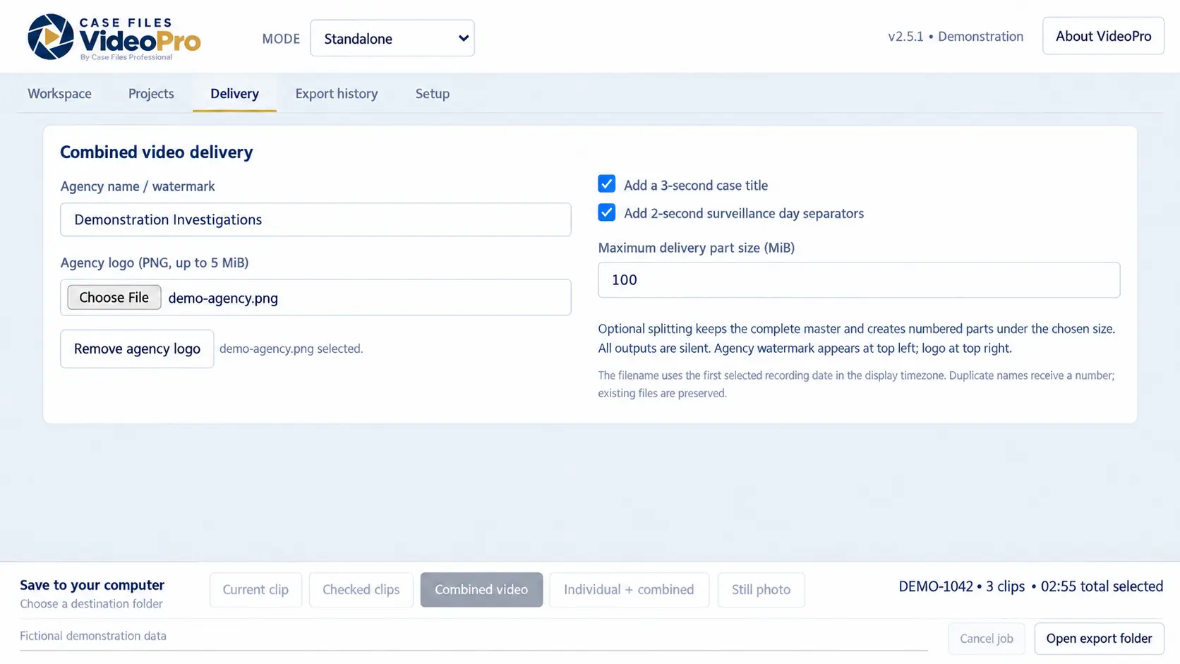Open the MODE Standalone dropdown
This screenshot has width=1180, height=664.
[x=392, y=38]
